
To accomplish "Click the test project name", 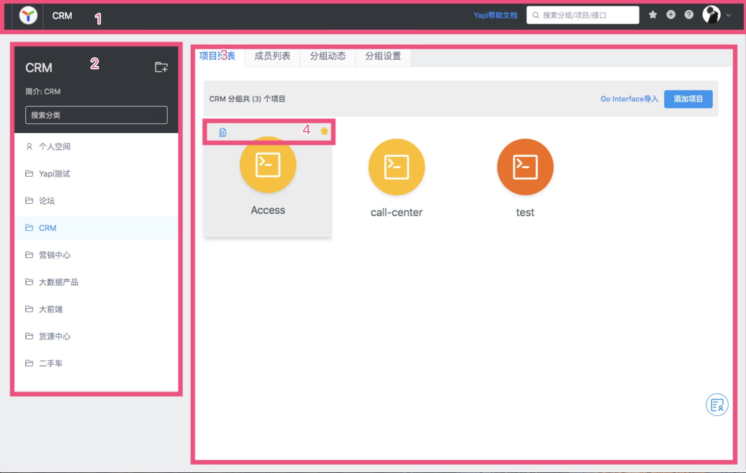I will 525,212.
